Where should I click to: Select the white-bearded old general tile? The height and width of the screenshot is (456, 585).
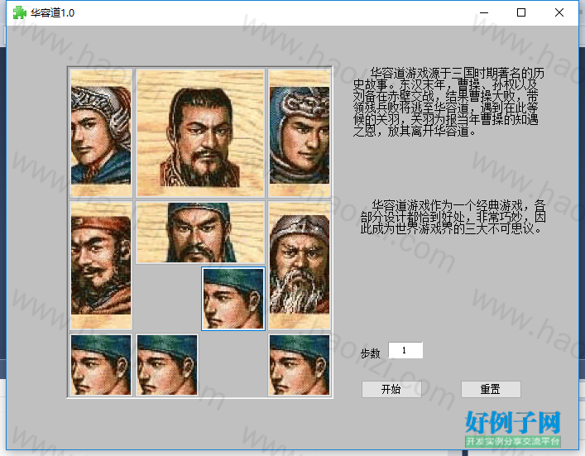300,266
